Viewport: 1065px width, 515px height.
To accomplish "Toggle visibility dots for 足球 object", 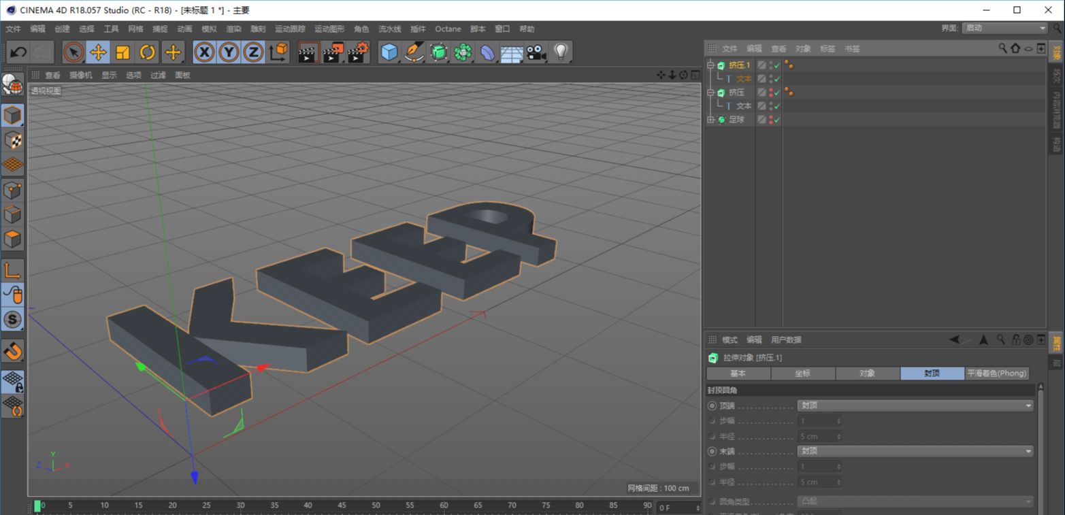I will point(770,119).
